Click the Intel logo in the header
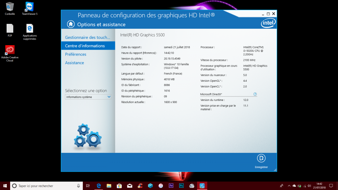The width and height of the screenshot is (338, 190). coord(268,23)
